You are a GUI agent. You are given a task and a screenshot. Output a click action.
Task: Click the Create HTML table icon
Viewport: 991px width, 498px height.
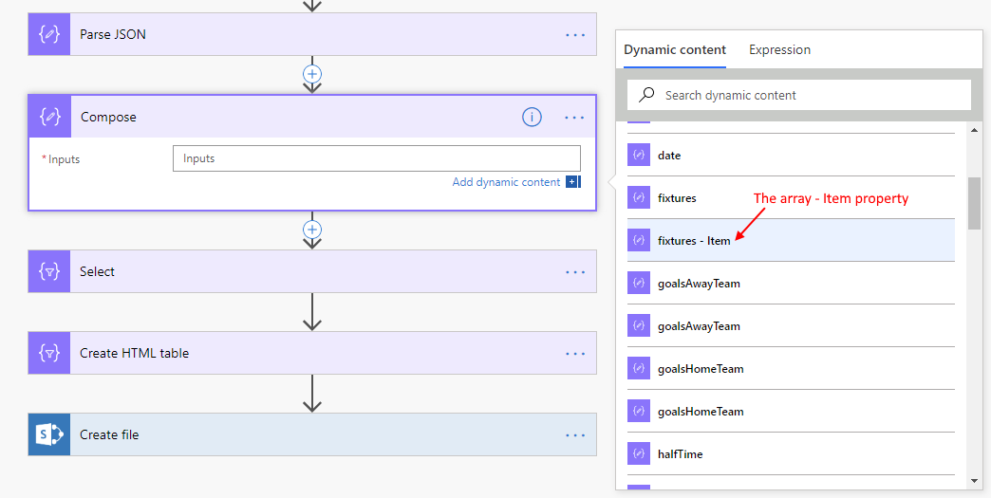click(49, 353)
